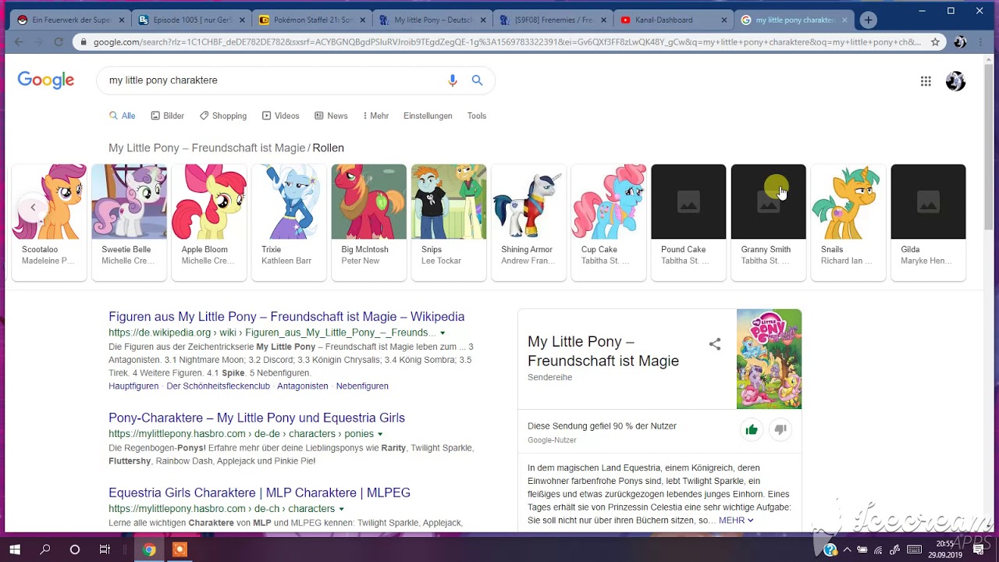Open Equestria Girls Charaktere result

(259, 493)
